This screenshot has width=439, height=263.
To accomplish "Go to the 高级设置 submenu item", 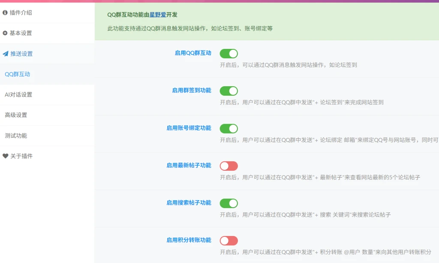I will tap(16, 115).
